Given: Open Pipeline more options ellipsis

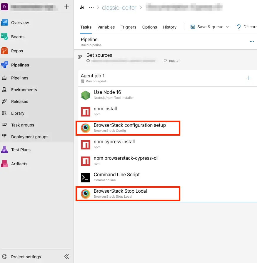Looking at the screenshot, I should 252,42.
